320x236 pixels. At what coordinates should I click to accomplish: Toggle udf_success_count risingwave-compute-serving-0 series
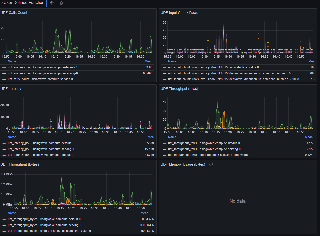click(43, 73)
